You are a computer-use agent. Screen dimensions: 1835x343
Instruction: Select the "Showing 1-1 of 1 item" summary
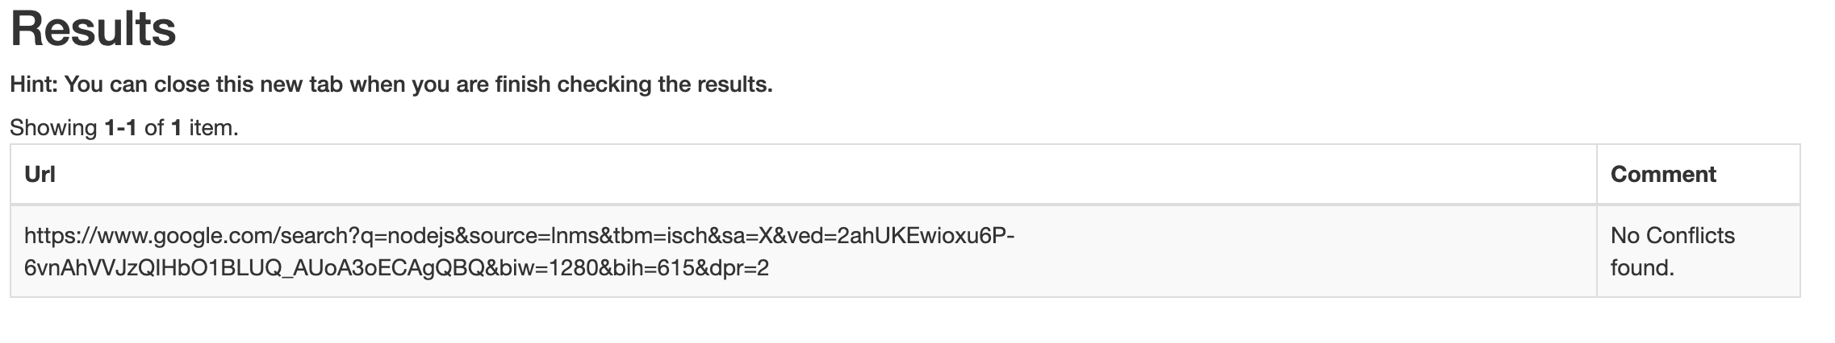point(123,128)
